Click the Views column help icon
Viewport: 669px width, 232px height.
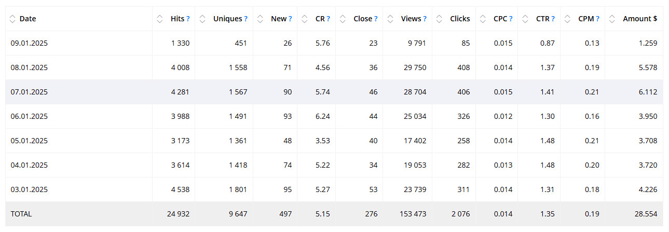tap(425, 19)
